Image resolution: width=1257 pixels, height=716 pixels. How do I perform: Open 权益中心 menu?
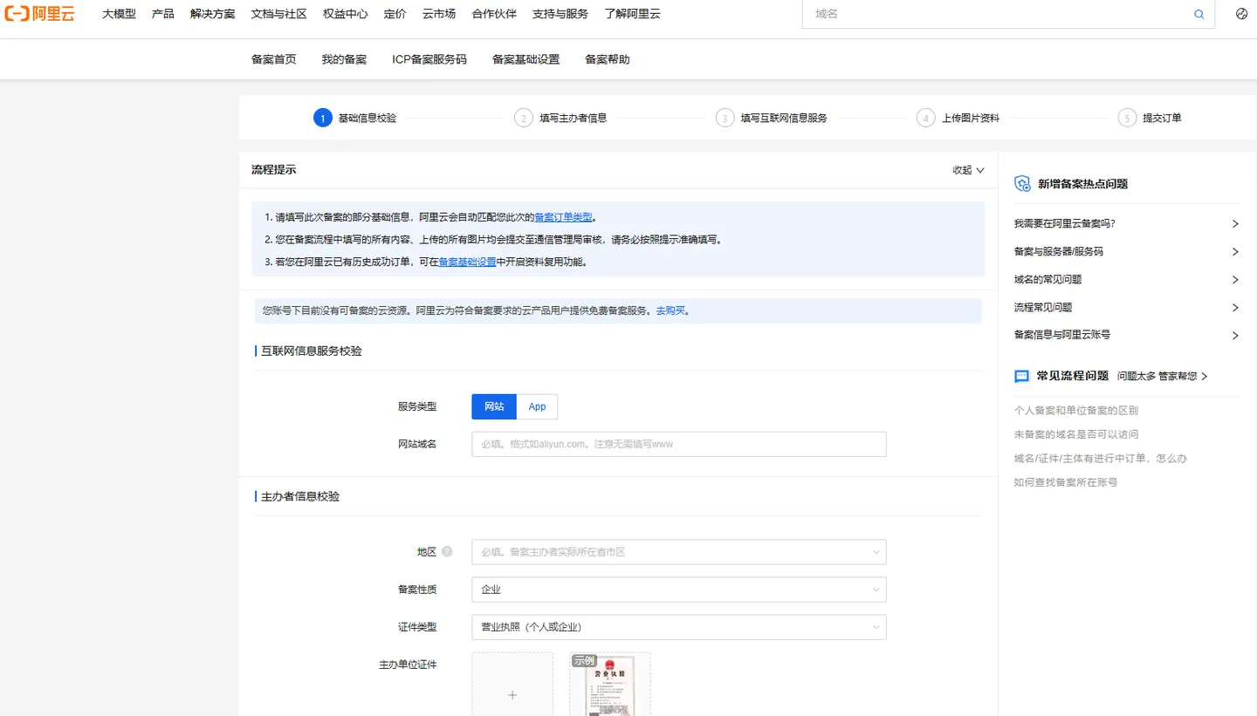pos(345,14)
